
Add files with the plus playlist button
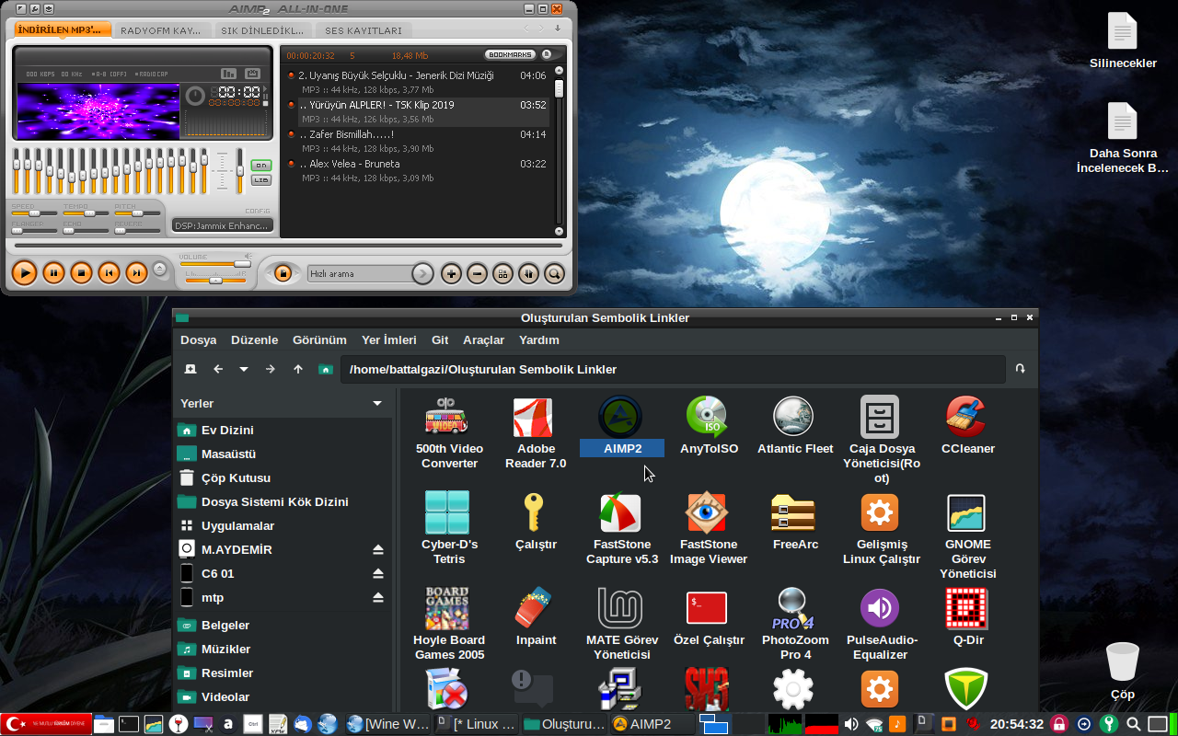point(451,273)
